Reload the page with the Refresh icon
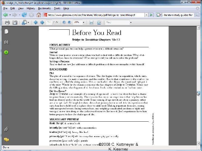The height and width of the screenshot is (151, 202). 24,15
